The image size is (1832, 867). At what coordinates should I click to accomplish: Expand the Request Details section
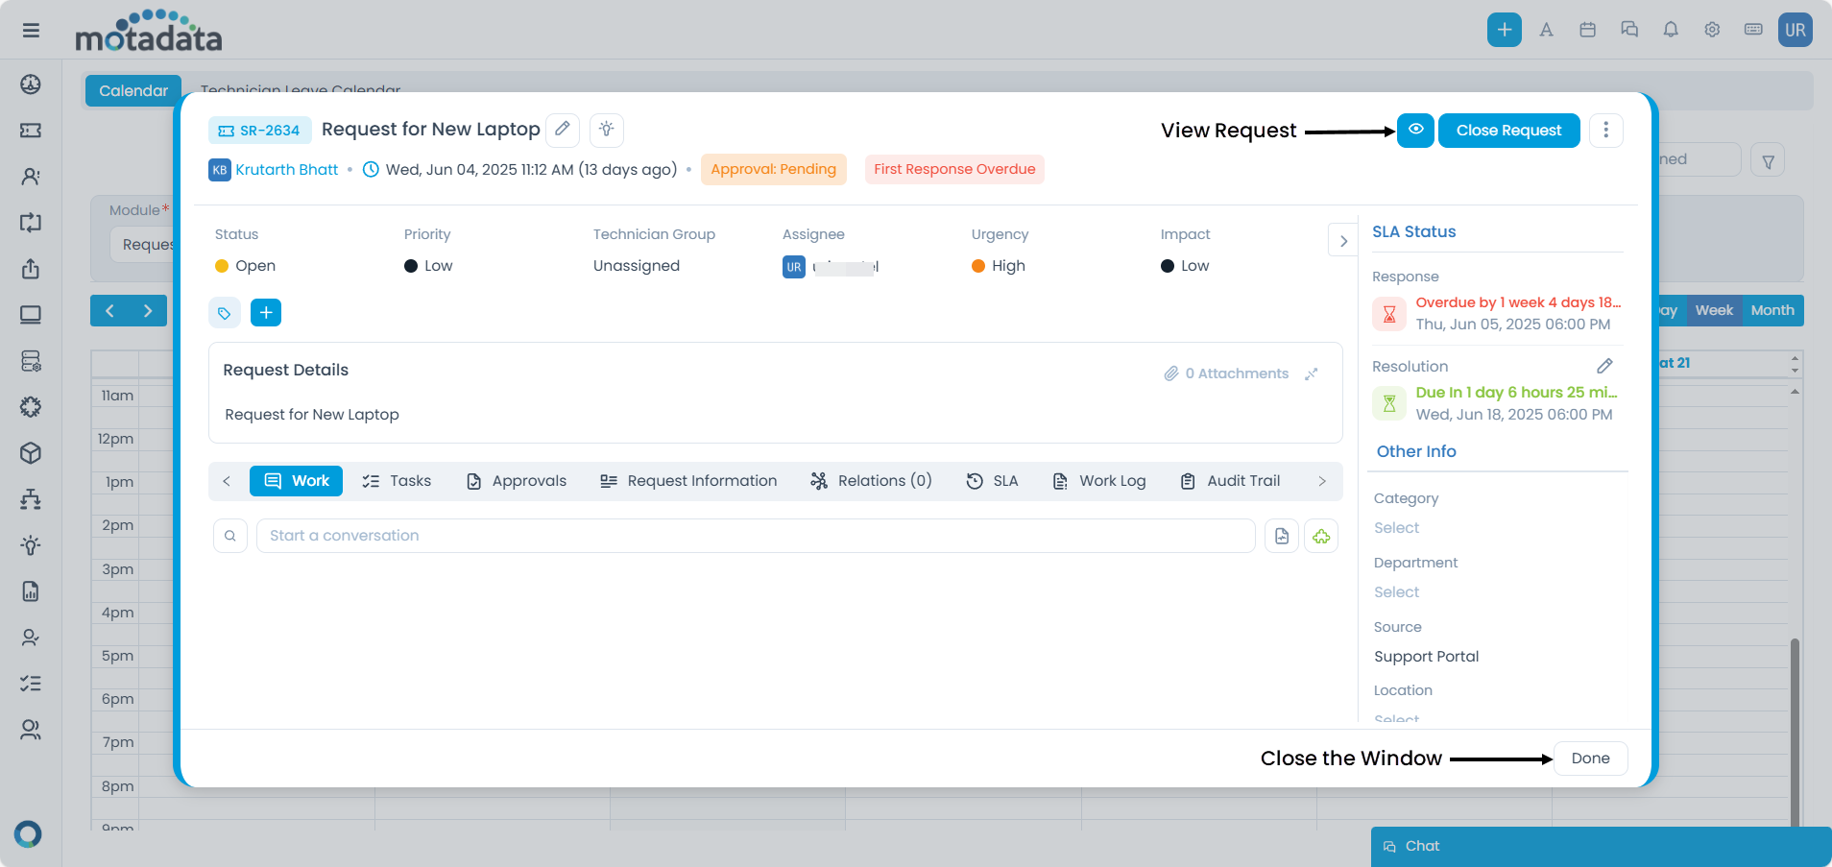(1312, 373)
